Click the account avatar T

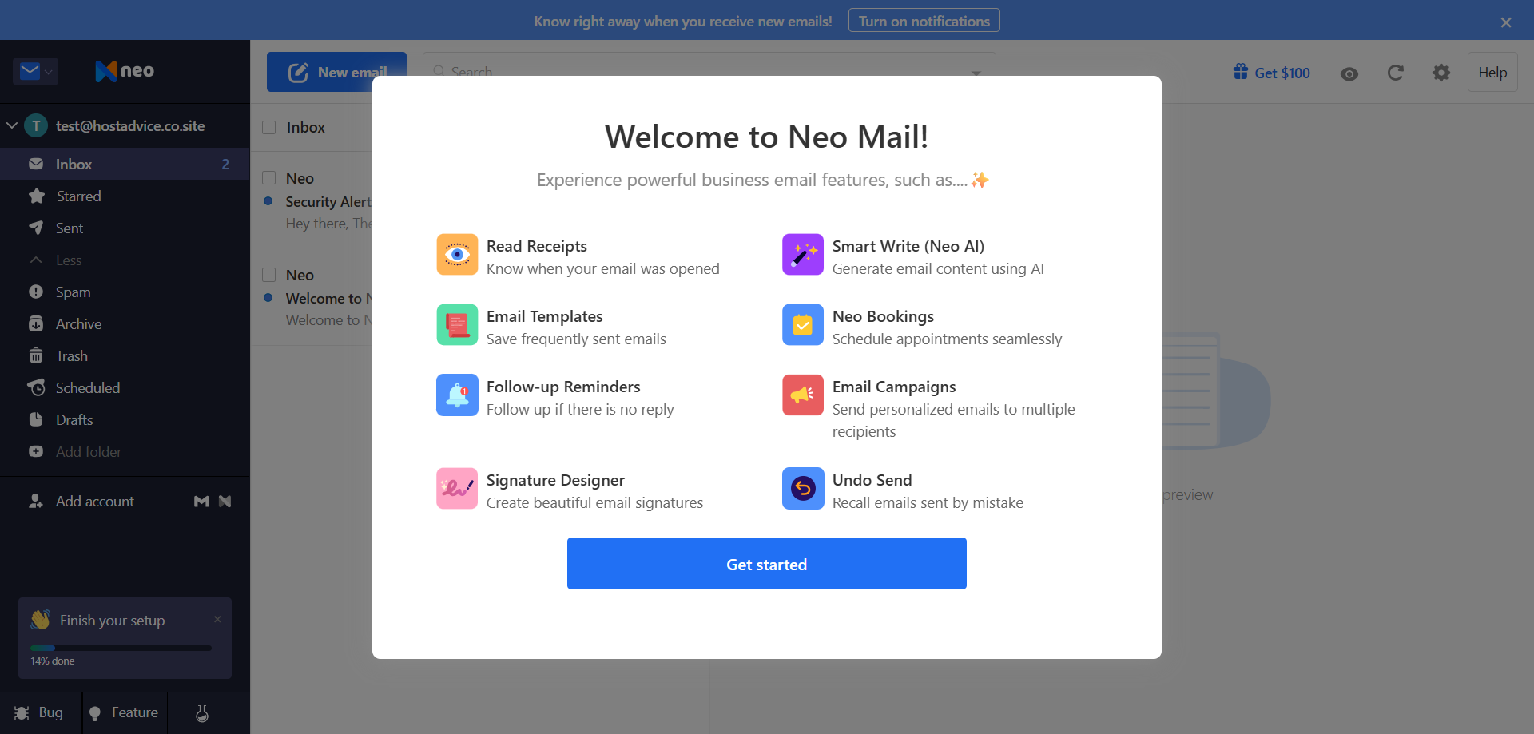click(36, 125)
